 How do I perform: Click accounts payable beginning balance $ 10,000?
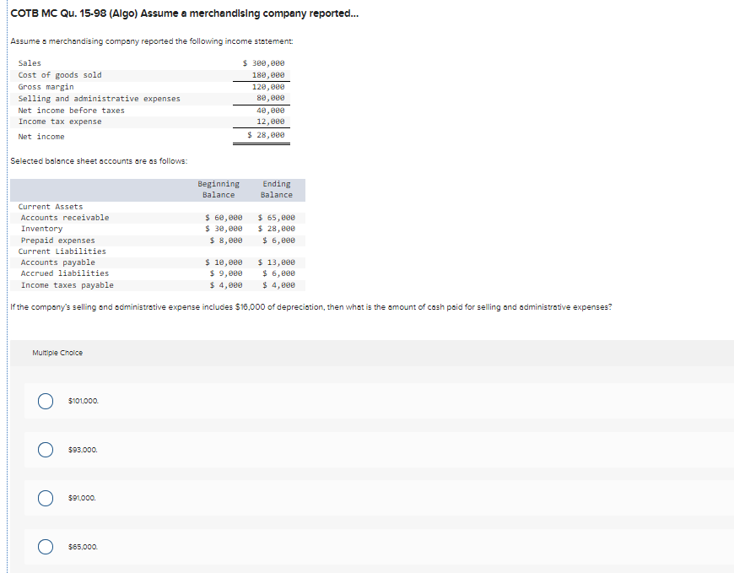(x=224, y=262)
